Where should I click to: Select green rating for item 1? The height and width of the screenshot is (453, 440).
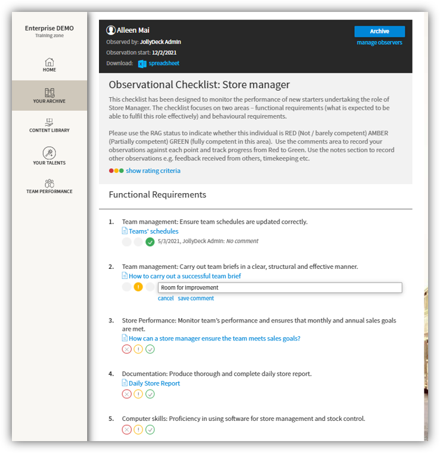pos(150,242)
